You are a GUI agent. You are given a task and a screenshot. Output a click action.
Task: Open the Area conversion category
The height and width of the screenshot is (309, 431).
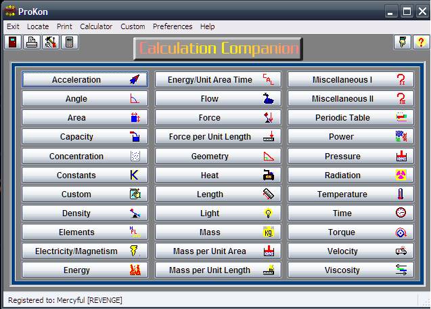pyautogui.click(x=85, y=118)
